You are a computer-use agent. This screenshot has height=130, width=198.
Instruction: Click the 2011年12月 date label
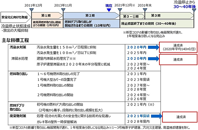coord(33,5)
